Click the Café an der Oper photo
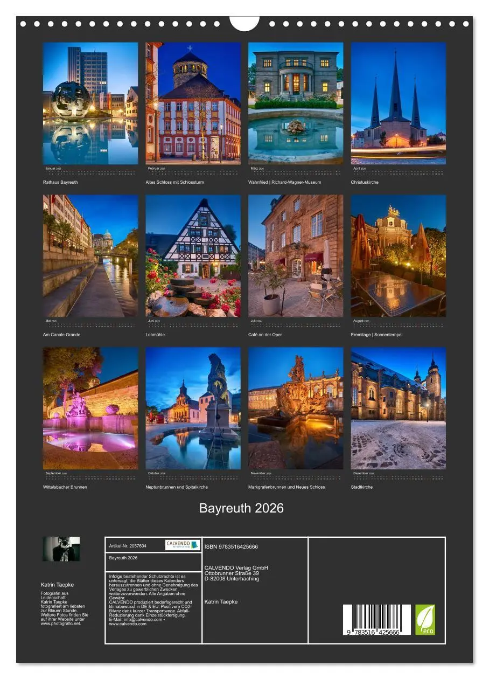The image size is (489, 679). tap(296, 256)
